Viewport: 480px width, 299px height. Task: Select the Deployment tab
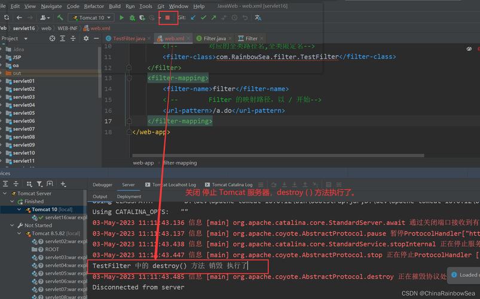(x=129, y=196)
